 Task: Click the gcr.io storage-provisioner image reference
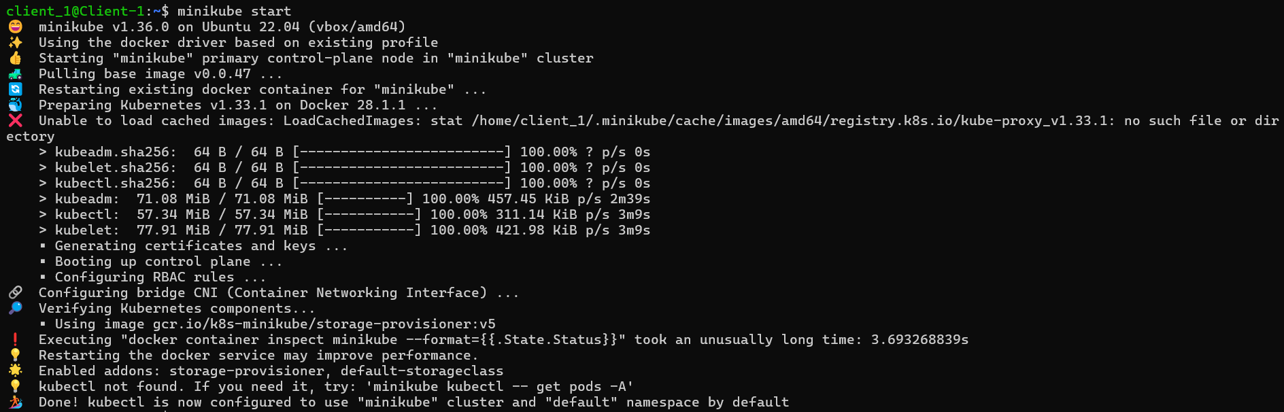pyautogui.click(x=324, y=324)
